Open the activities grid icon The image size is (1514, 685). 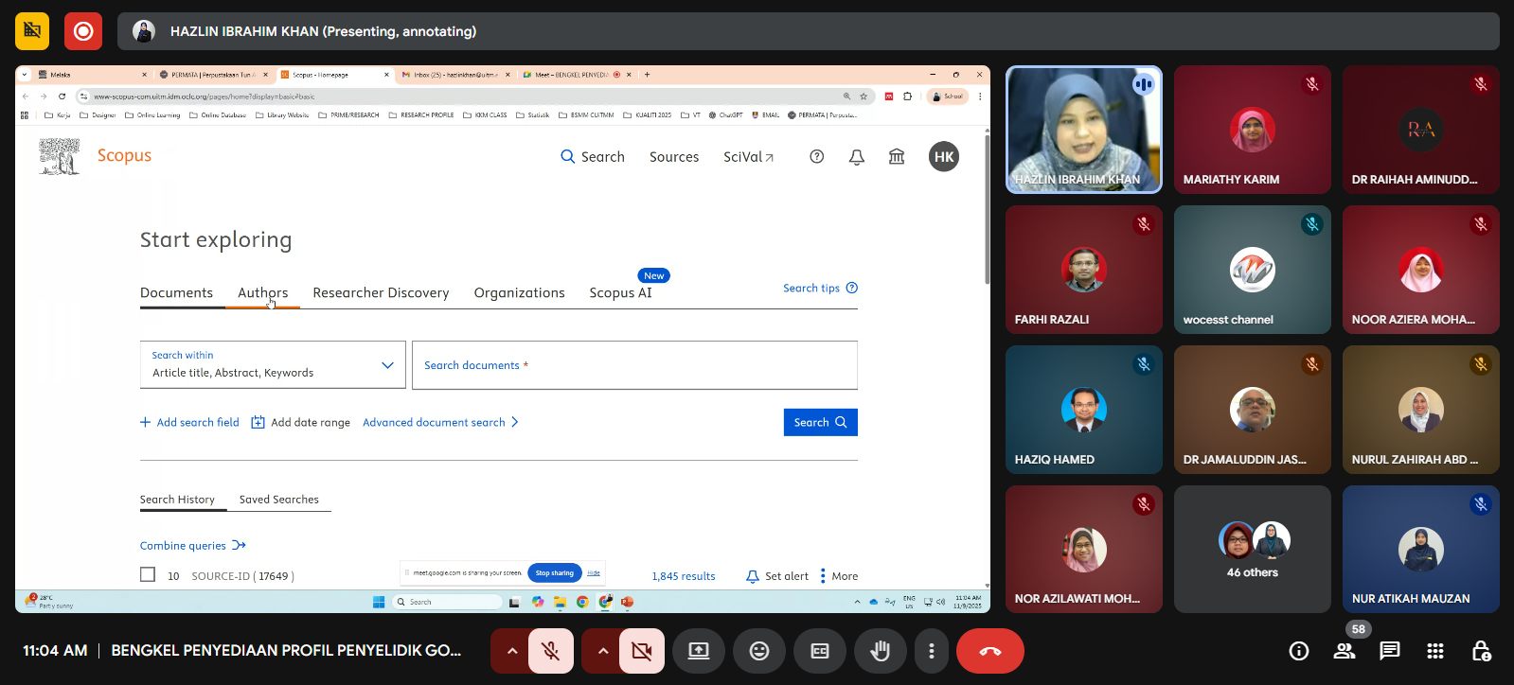pyautogui.click(x=1435, y=651)
